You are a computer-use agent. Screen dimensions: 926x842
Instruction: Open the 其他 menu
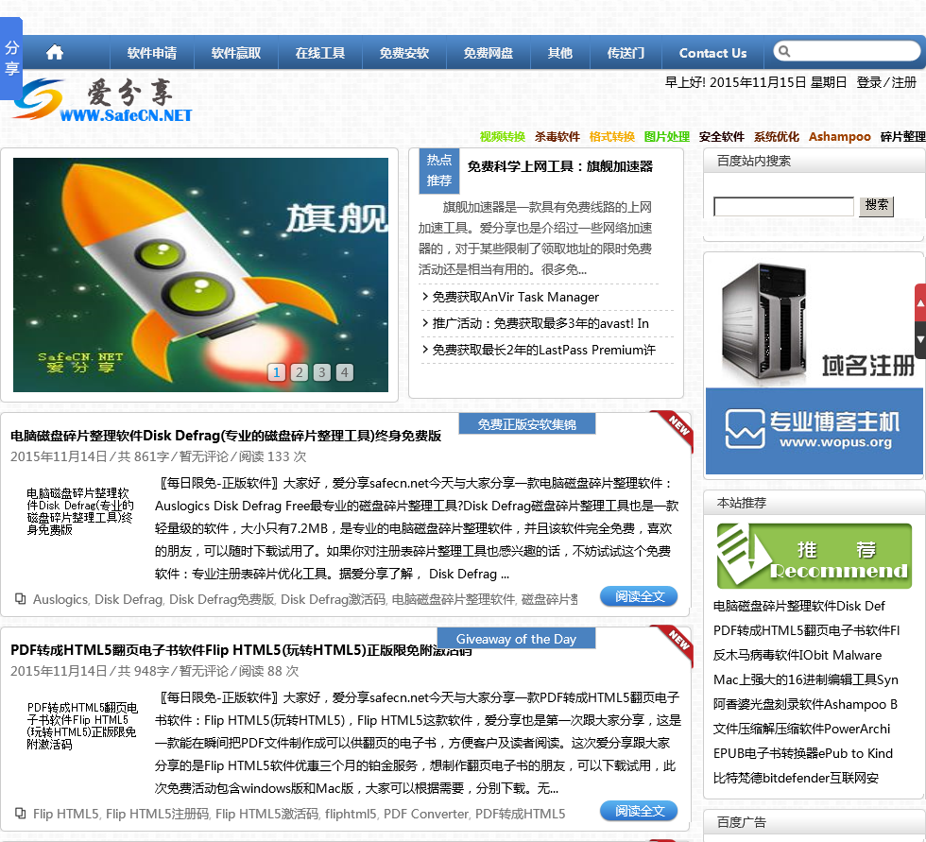(559, 53)
